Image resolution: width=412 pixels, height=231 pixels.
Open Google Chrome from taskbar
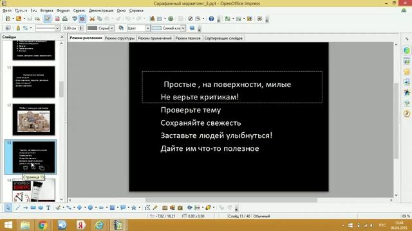[42, 225]
